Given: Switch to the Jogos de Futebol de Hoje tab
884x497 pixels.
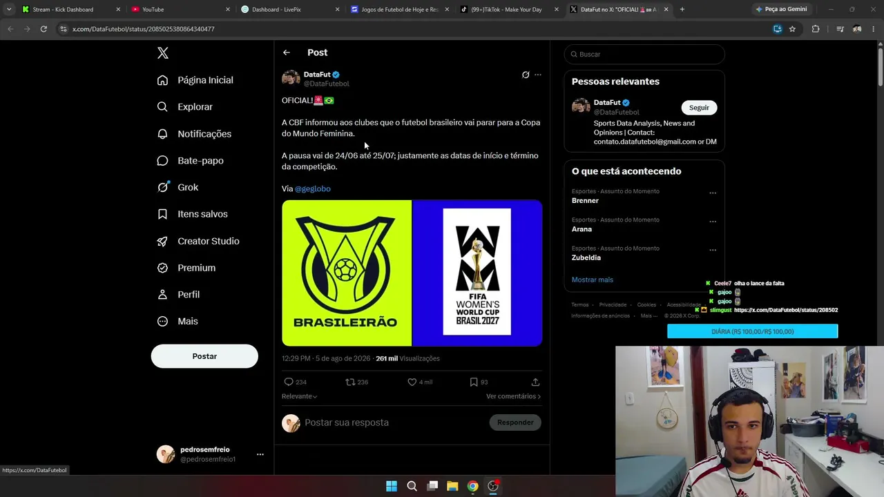Looking at the screenshot, I should (399, 10).
